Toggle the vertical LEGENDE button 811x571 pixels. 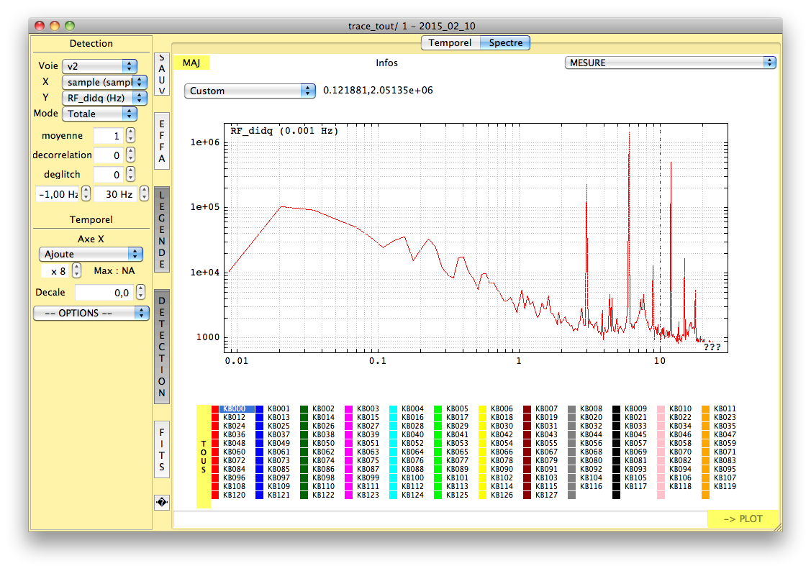coord(162,229)
